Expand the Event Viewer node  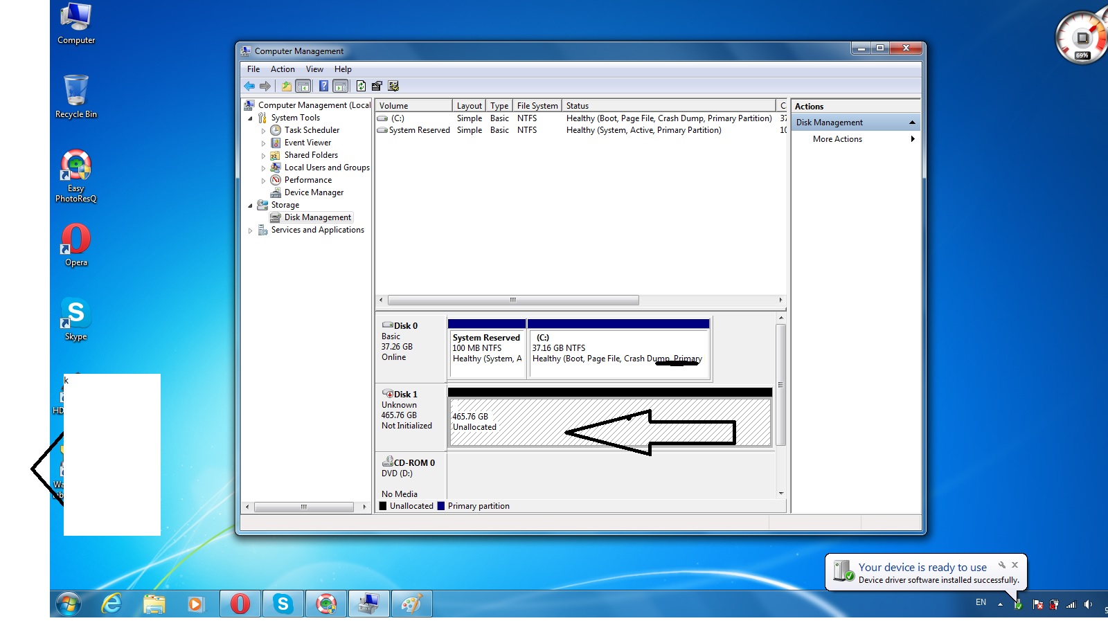pos(263,143)
